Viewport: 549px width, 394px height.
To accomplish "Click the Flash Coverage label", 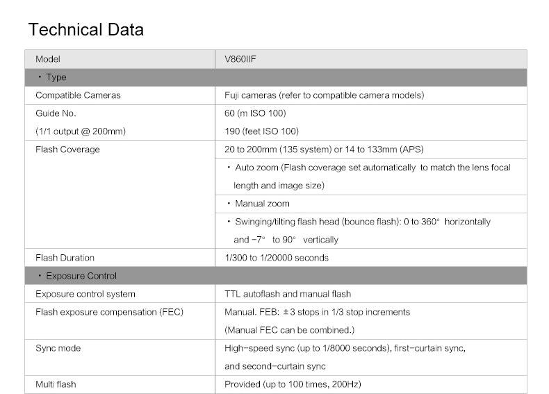I will coord(67,149).
